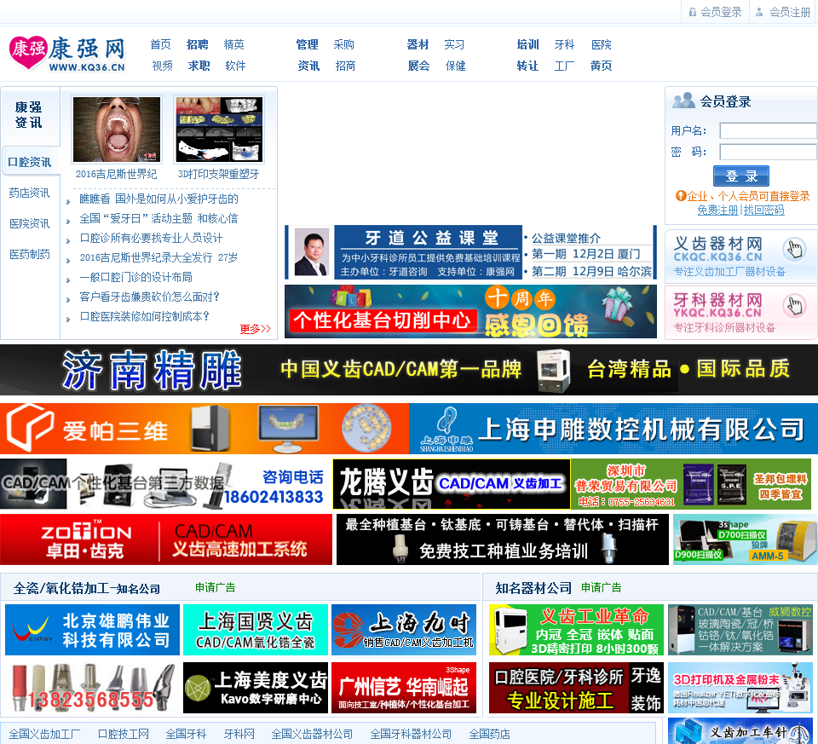Open 求职 navigation item

(x=199, y=66)
